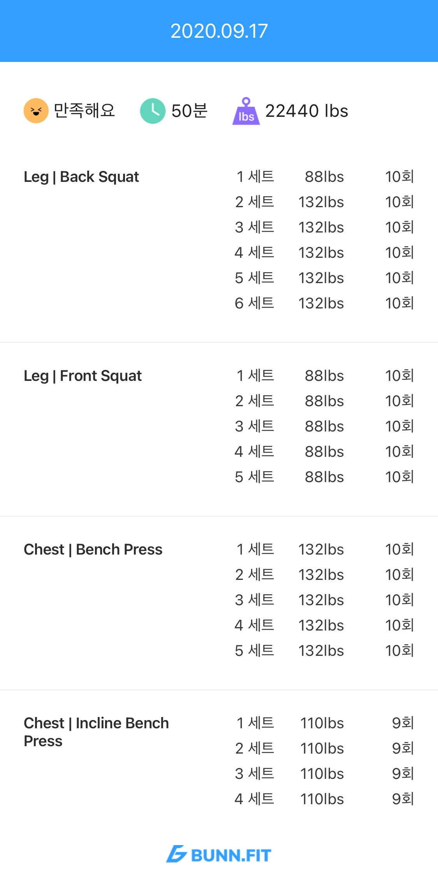The width and height of the screenshot is (438, 893).
Task: Tap the 22440 lbs total volume
Action: (x=306, y=111)
